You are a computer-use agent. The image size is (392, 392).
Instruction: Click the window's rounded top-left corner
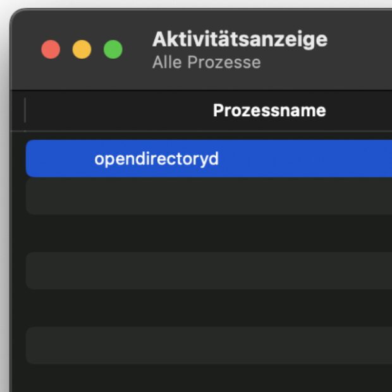(16, 14)
